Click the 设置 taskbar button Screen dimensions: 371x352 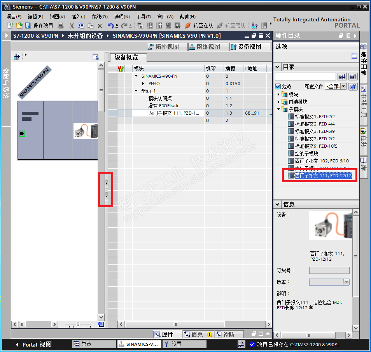click(184, 344)
